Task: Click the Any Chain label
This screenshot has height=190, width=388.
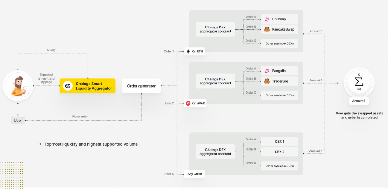Action: [194, 174]
